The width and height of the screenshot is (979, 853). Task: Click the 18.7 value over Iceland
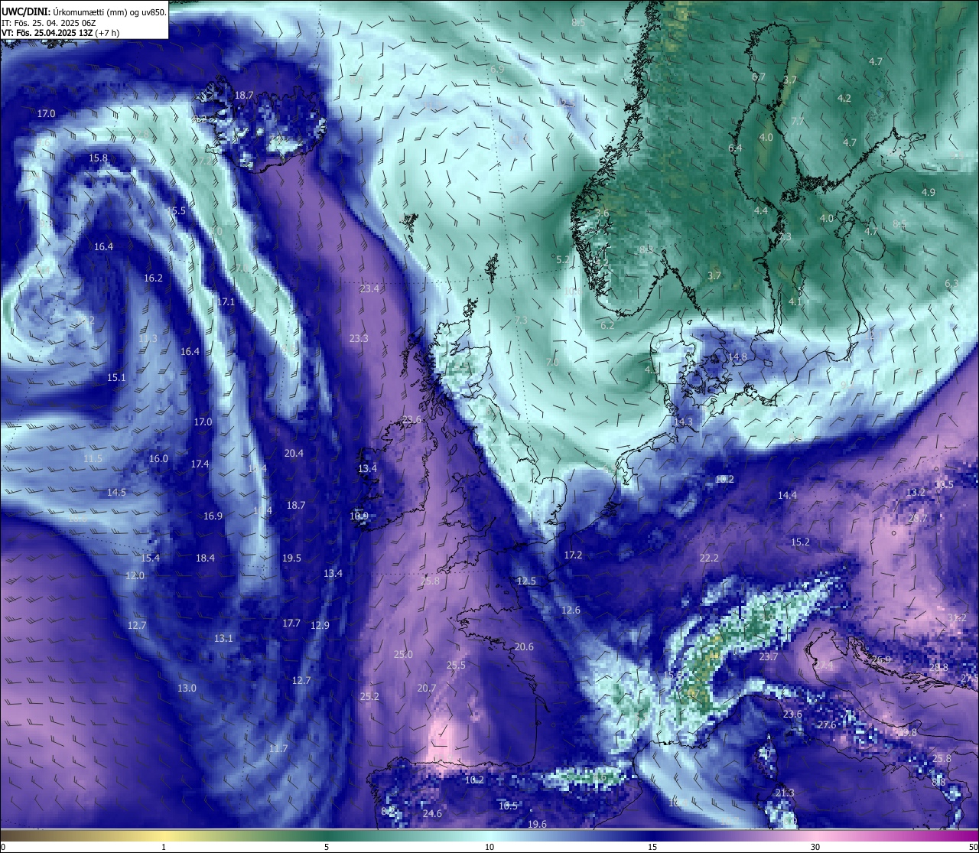(244, 95)
